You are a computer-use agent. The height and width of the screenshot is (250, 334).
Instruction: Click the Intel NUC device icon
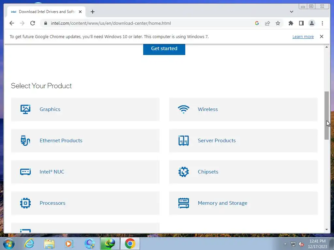(25, 172)
